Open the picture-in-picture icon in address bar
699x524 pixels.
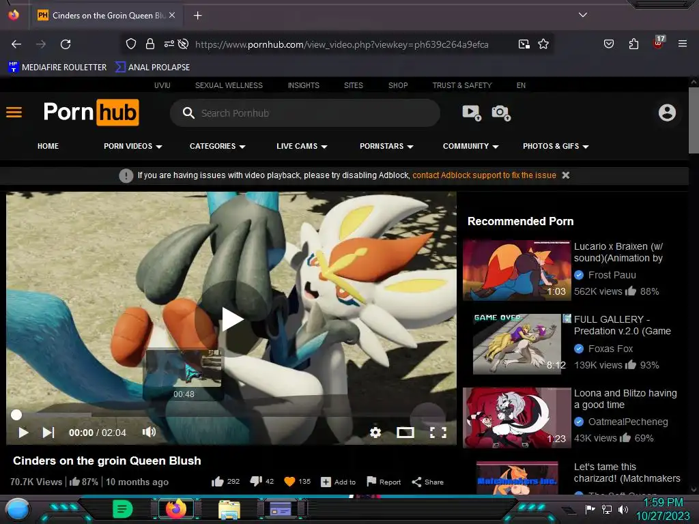(524, 44)
